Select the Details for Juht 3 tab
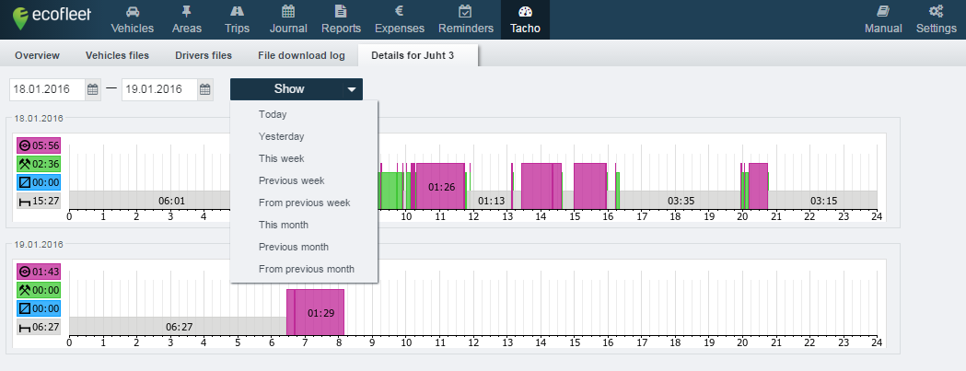This screenshot has height=371, width=966. (x=418, y=55)
